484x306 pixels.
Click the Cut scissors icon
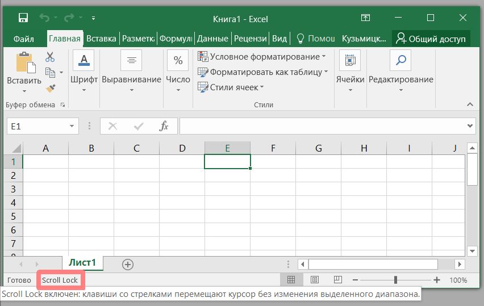point(49,57)
